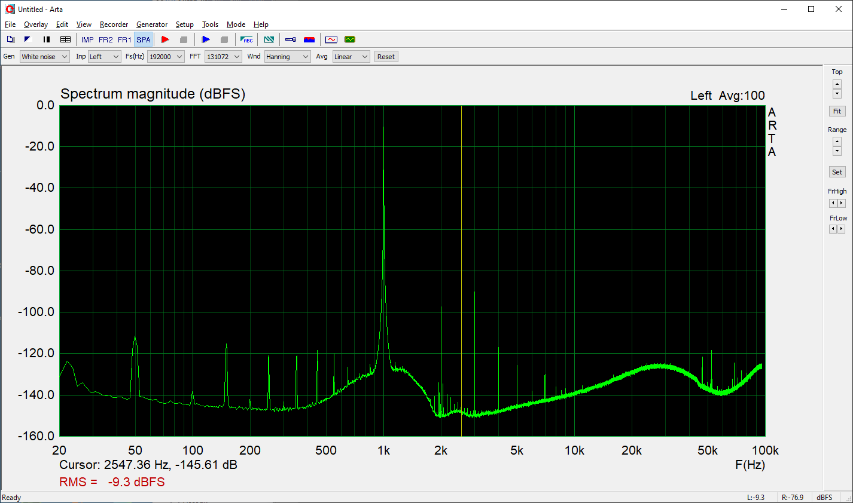Click the grid table toolbar icon
The image size is (853, 503).
[x=65, y=39]
